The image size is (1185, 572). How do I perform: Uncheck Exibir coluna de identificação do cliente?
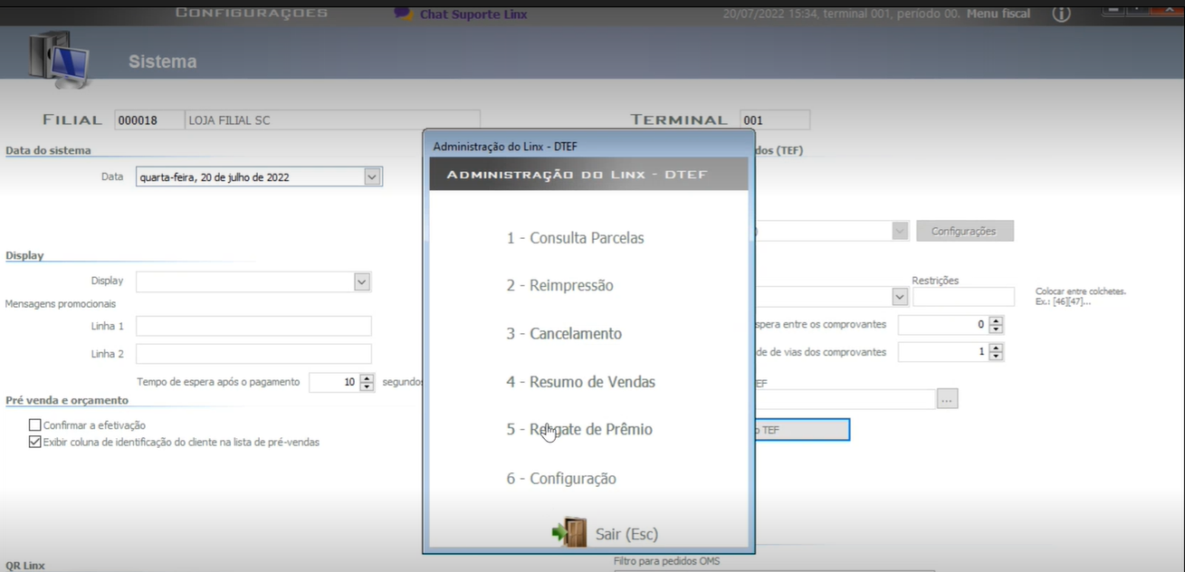pyautogui.click(x=35, y=443)
